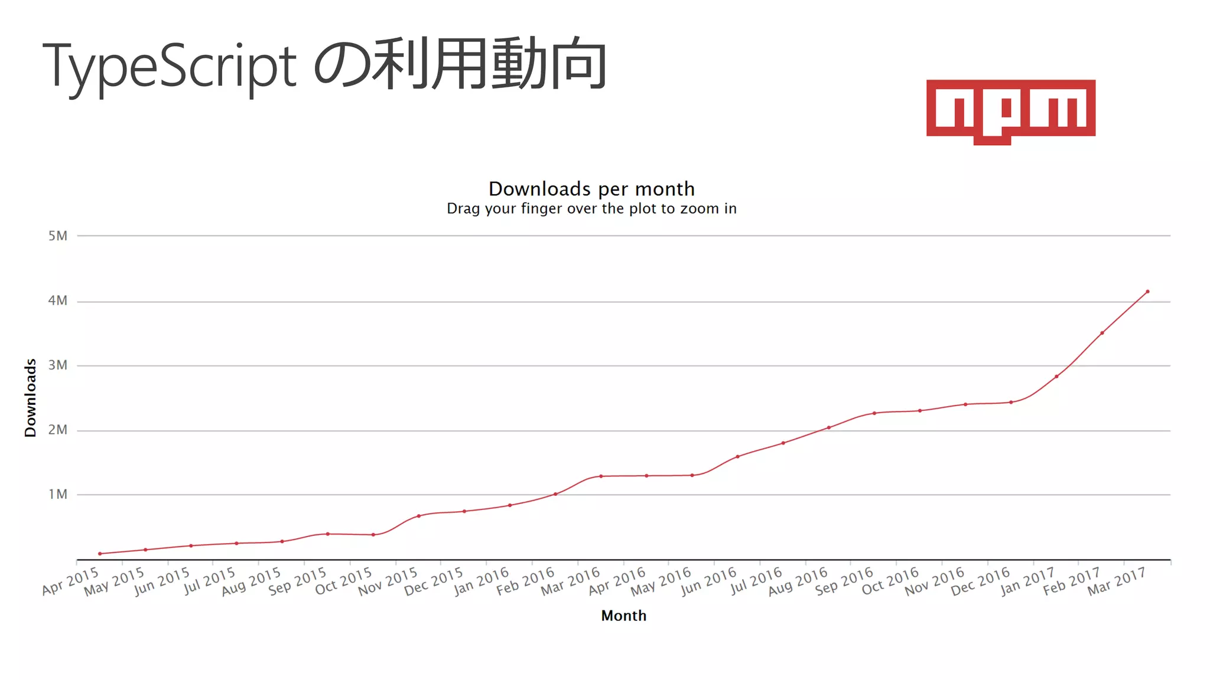Click the Jan 2016 axis label
1210x680 pixels.
coord(481,581)
